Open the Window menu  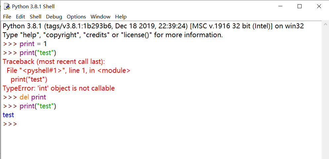point(101,16)
